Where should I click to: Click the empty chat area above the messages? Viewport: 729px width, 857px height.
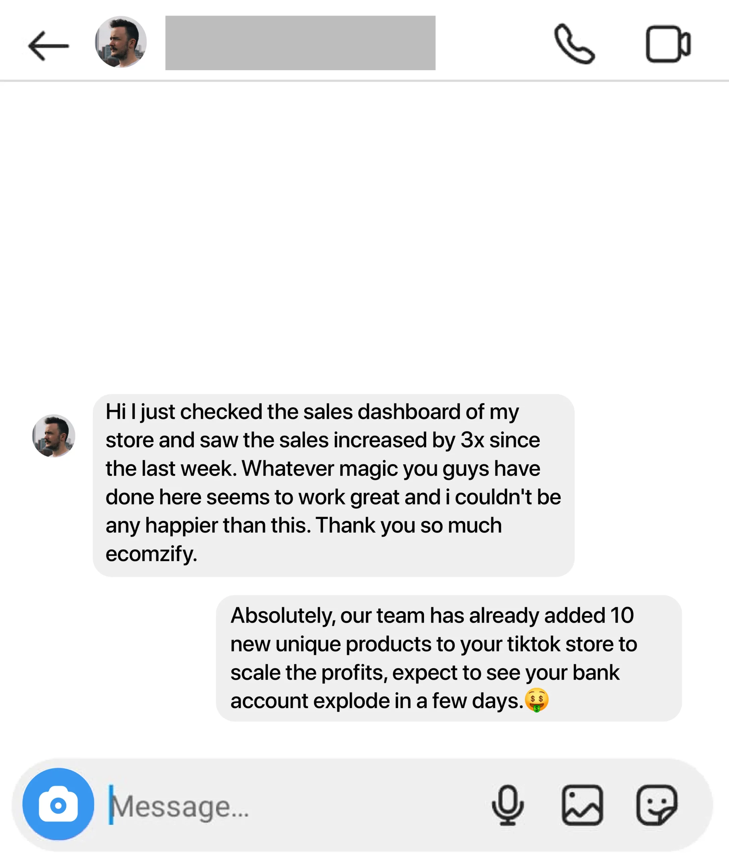pyautogui.click(x=364, y=236)
